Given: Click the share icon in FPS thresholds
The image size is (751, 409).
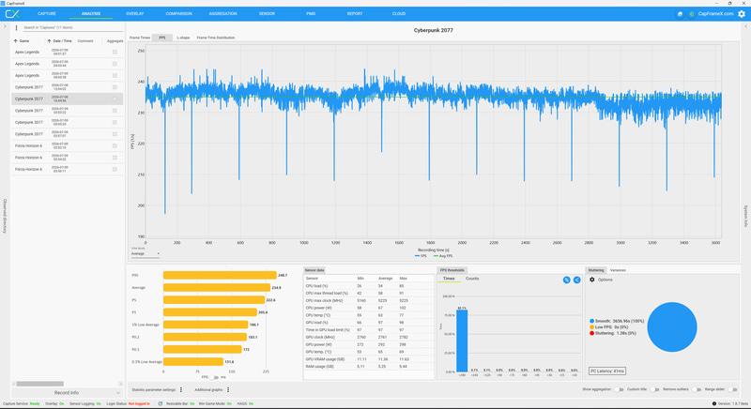Looking at the screenshot, I should click(x=577, y=280).
